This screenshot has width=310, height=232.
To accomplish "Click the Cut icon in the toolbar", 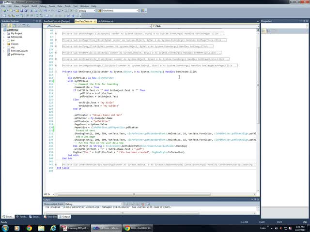I will (31, 11).
